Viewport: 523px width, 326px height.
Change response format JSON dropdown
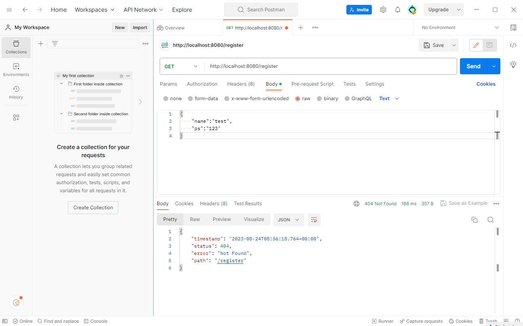click(289, 220)
